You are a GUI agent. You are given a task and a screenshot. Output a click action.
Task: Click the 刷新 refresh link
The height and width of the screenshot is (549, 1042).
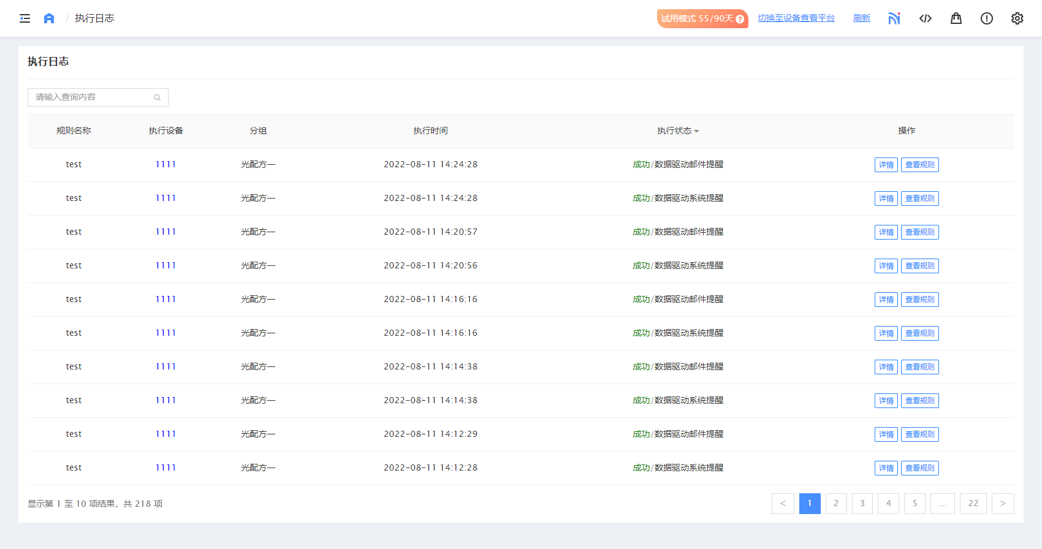pyautogui.click(x=862, y=18)
